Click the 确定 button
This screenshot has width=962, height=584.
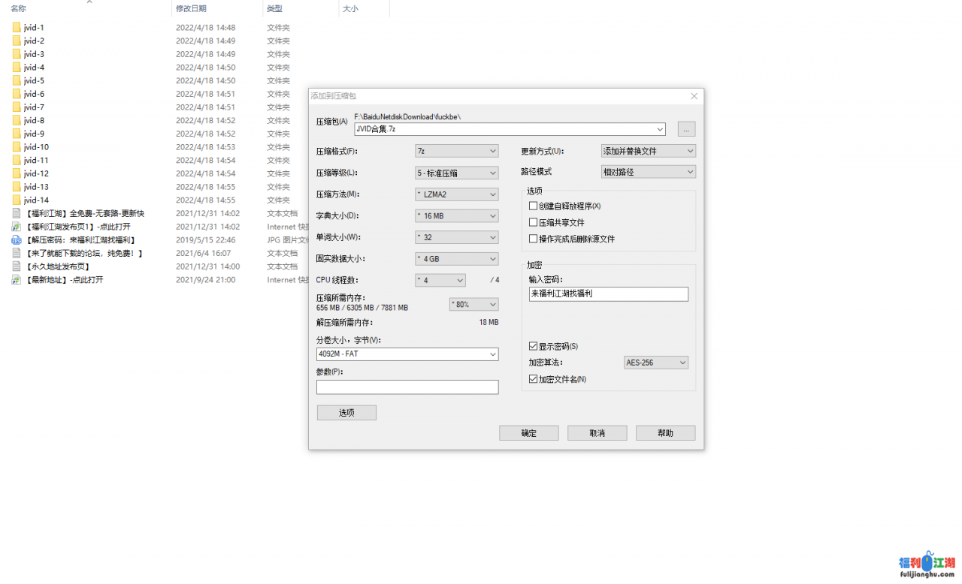coord(528,433)
